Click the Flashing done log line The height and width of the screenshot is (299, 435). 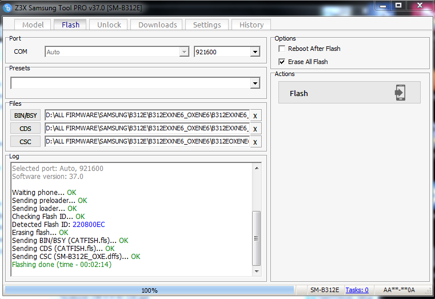point(62,264)
